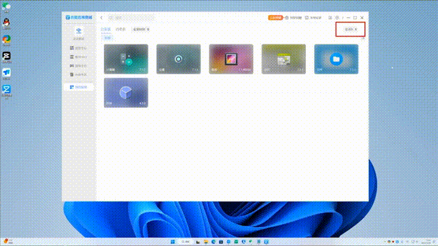Launch the CapCut desktop shortcut
This screenshot has width=438, height=246.
tap(6, 57)
